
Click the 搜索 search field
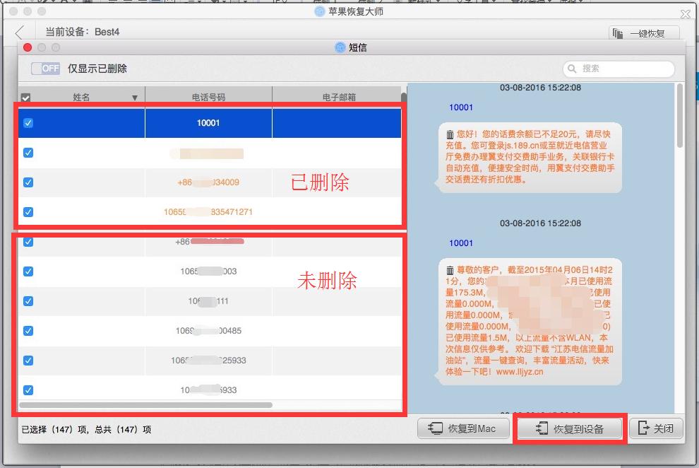(619, 69)
